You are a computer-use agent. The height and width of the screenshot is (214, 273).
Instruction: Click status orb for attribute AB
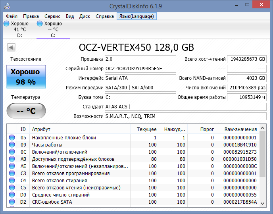click(x=12, y=159)
